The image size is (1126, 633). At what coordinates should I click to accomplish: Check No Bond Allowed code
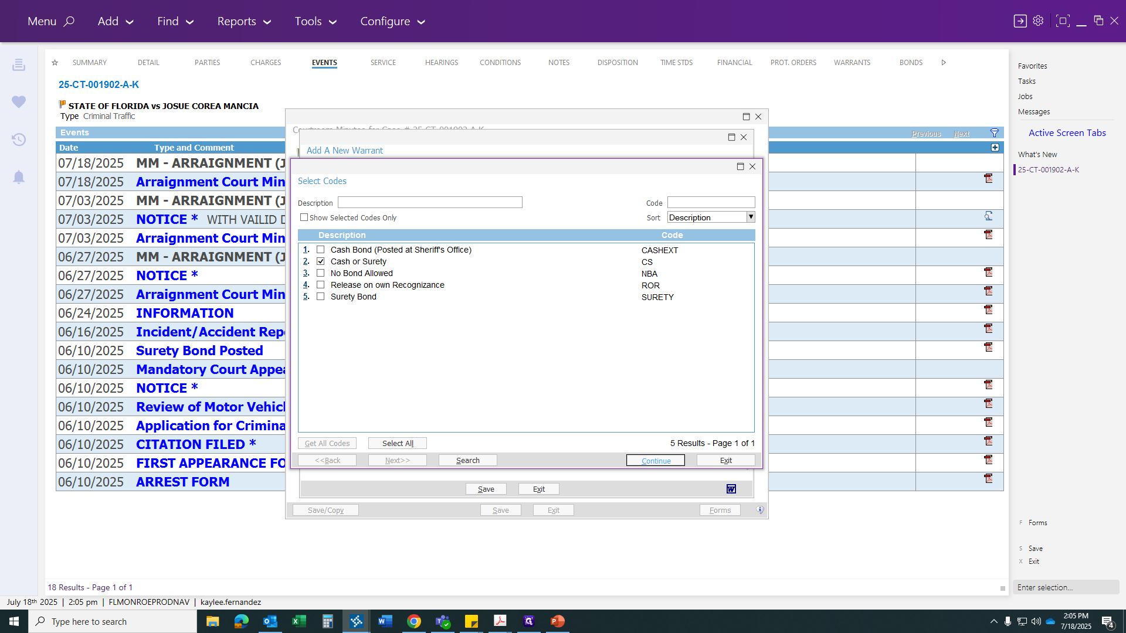321,273
